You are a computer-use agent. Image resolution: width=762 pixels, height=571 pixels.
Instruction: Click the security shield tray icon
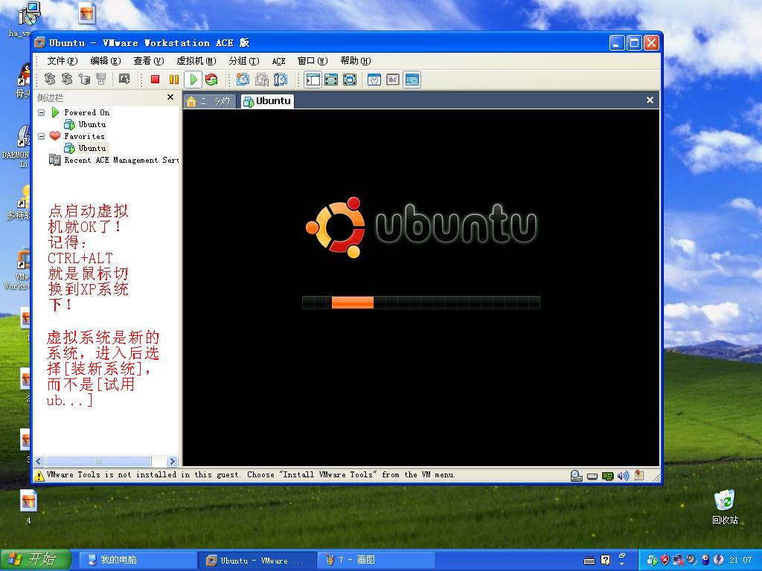(665, 561)
